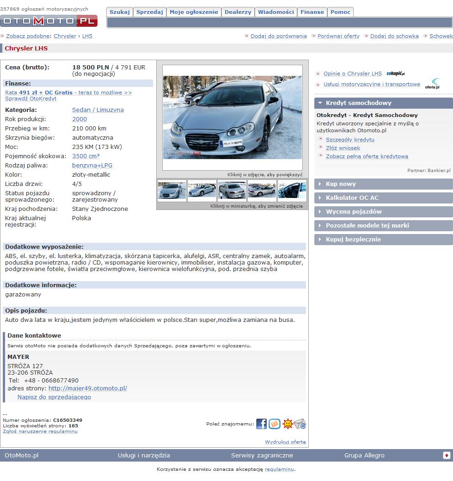The width and height of the screenshot is (453, 481).
Task: Click Zgłoś naruszenie regulaminu
Action: tap(40, 432)
